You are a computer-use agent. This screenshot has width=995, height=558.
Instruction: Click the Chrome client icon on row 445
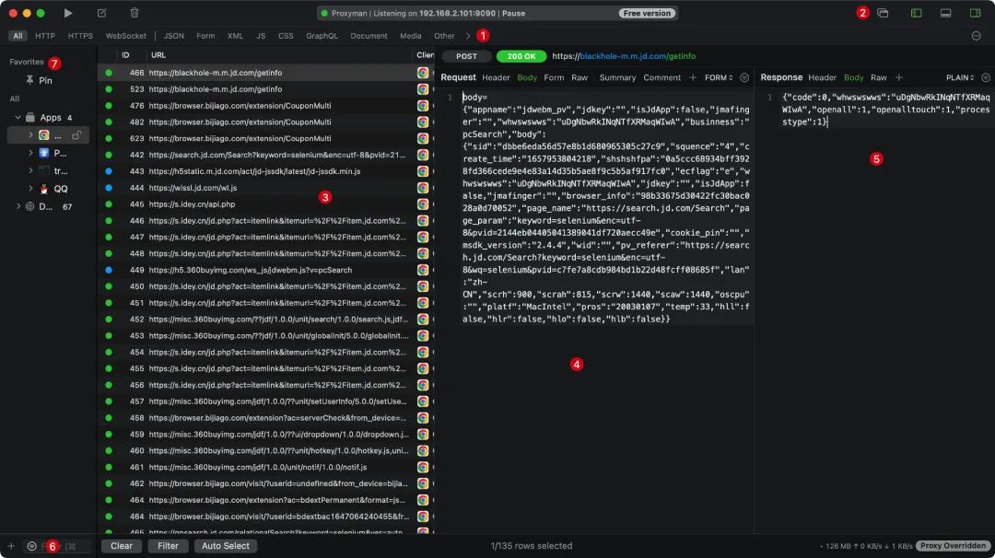(423, 204)
